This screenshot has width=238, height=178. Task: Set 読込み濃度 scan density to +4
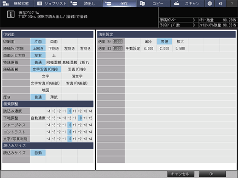[90, 111]
